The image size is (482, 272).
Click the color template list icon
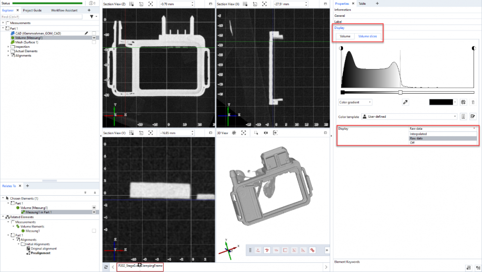(x=463, y=116)
